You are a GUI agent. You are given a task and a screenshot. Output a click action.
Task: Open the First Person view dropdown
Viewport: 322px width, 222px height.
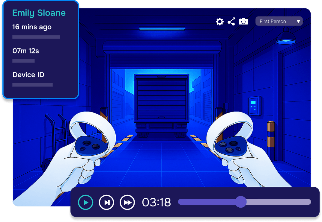click(x=279, y=21)
